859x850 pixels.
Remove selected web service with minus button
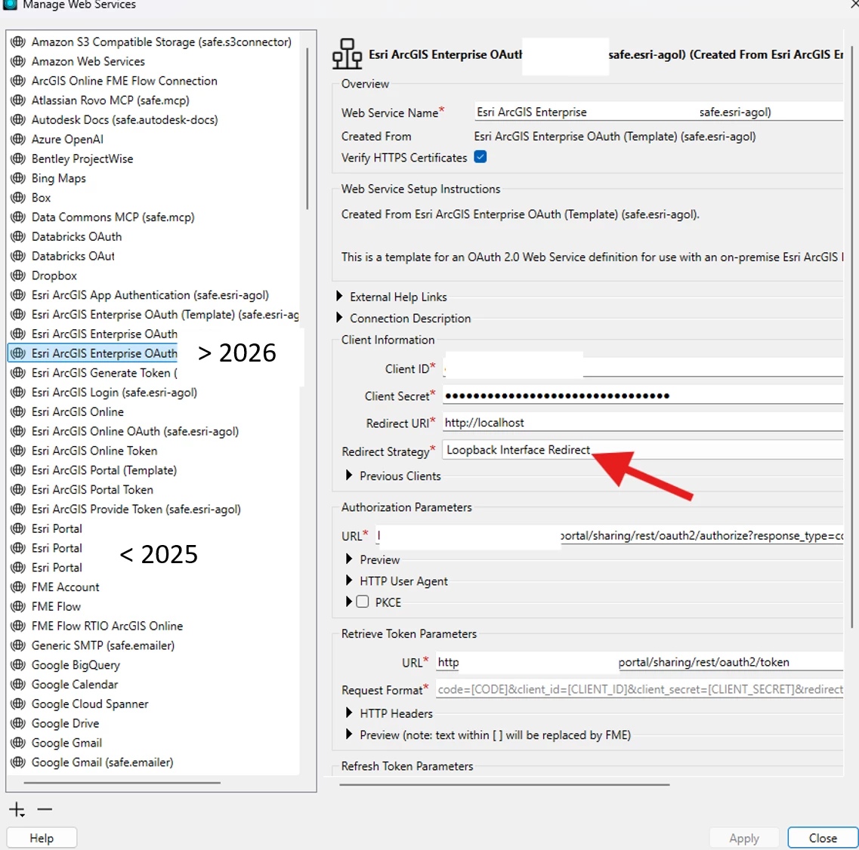click(45, 809)
